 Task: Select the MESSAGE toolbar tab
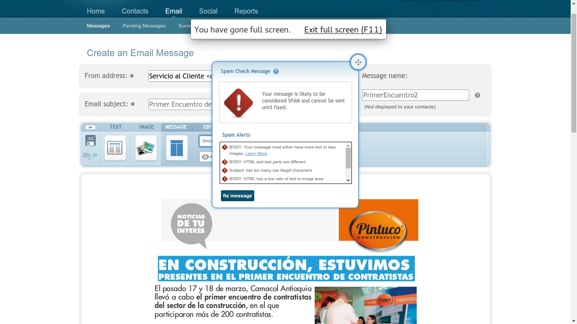[x=176, y=127]
